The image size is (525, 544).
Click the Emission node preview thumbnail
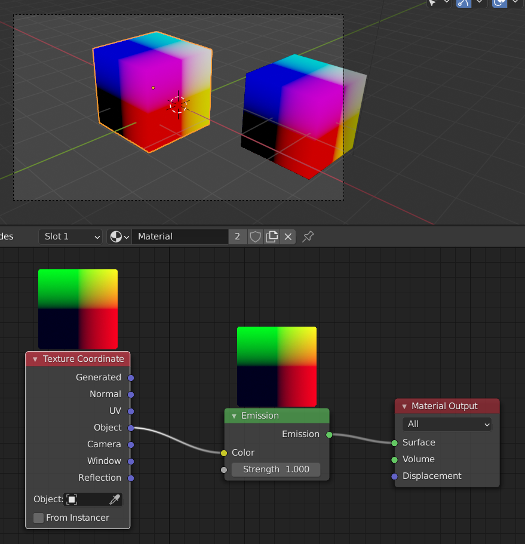(277, 367)
